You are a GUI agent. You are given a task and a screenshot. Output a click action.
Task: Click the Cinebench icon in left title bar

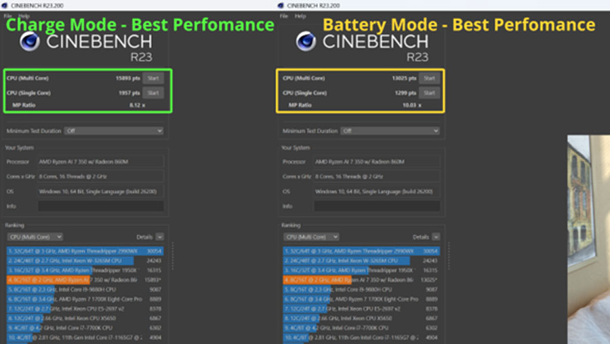[5, 5]
